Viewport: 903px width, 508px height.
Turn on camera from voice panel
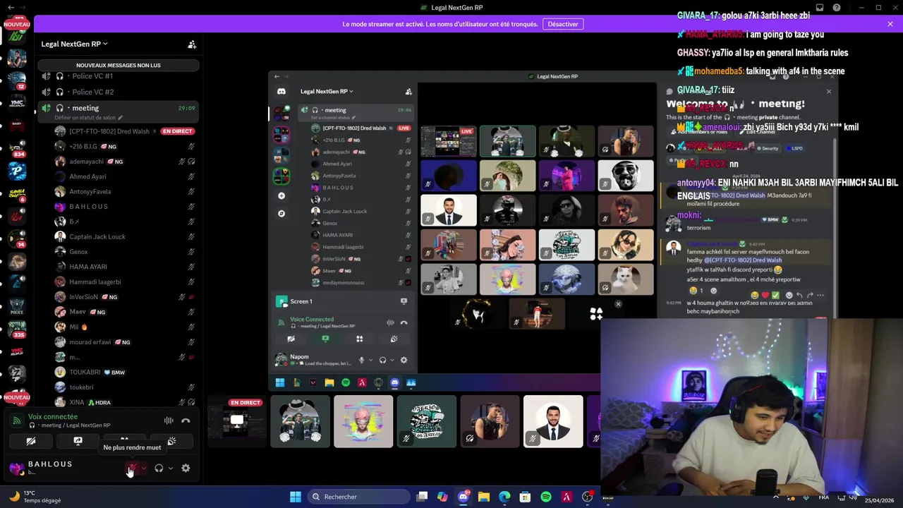point(31,441)
